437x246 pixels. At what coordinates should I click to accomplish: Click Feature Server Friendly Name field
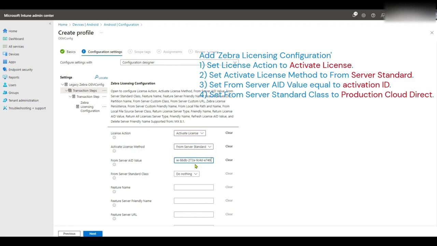coord(194,201)
